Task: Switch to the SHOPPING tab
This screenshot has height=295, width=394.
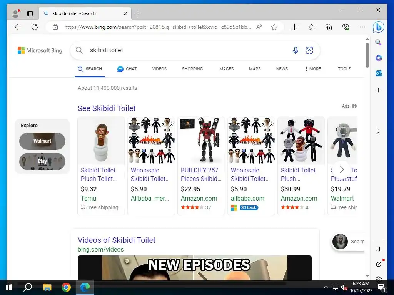Action: tap(192, 69)
